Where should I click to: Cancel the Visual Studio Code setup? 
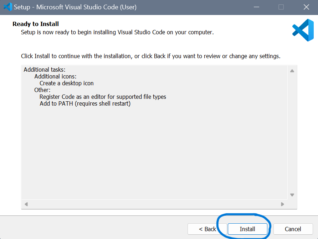tap(293, 229)
